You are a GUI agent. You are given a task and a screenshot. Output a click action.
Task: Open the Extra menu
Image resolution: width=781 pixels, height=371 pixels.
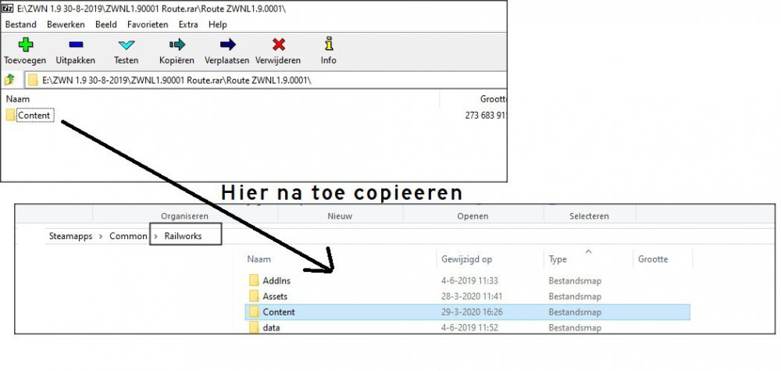188,25
